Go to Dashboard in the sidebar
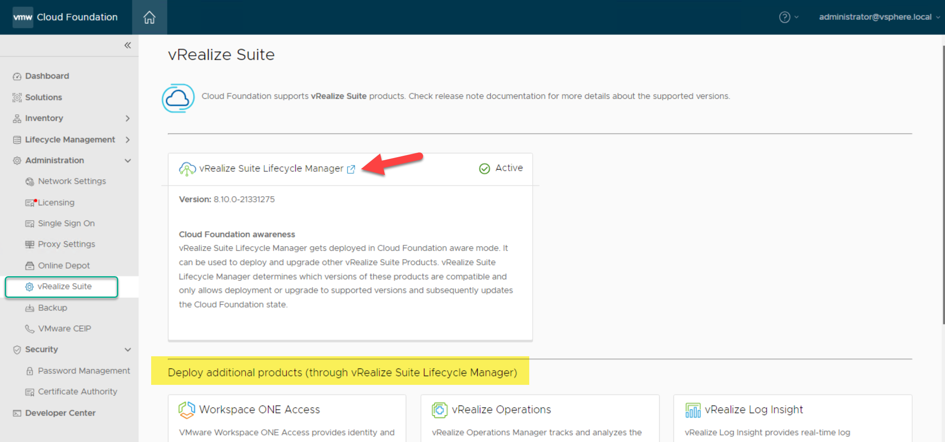945x442 pixels. coord(47,76)
